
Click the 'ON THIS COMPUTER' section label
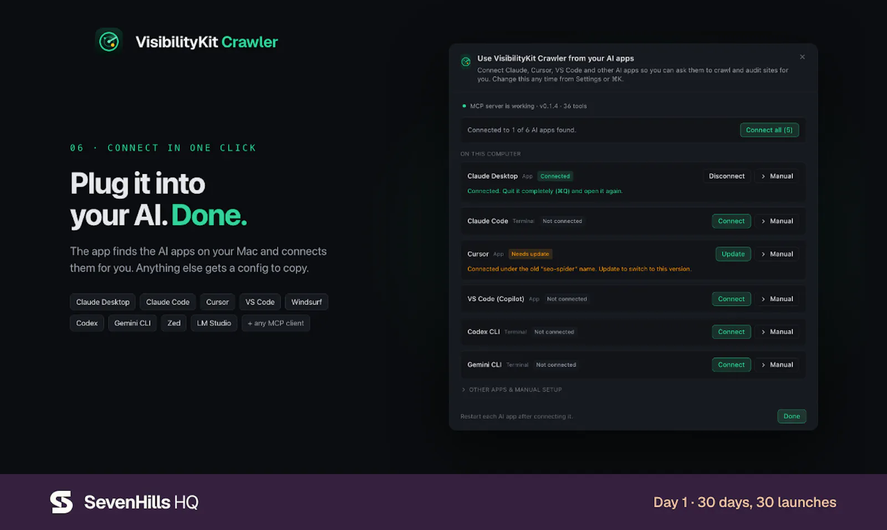[x=491, y=154]
